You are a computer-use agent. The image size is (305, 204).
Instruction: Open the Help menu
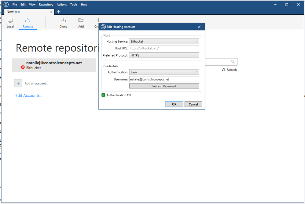tap(84, 5)
